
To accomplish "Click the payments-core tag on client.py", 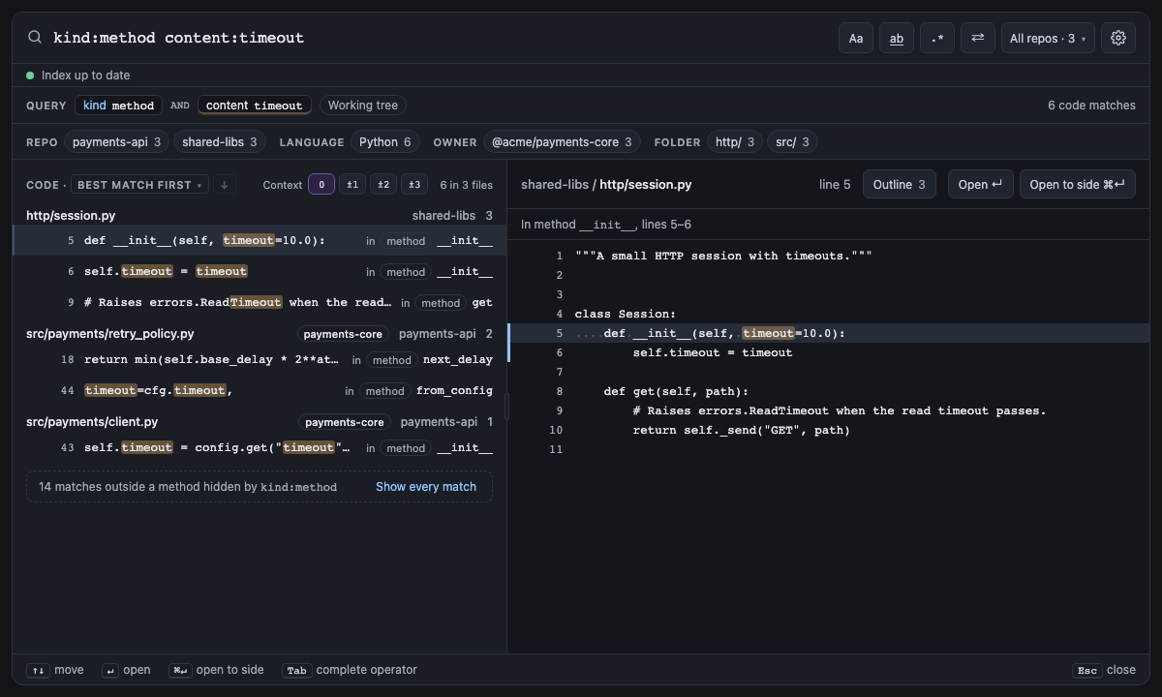I will point(345,422).
